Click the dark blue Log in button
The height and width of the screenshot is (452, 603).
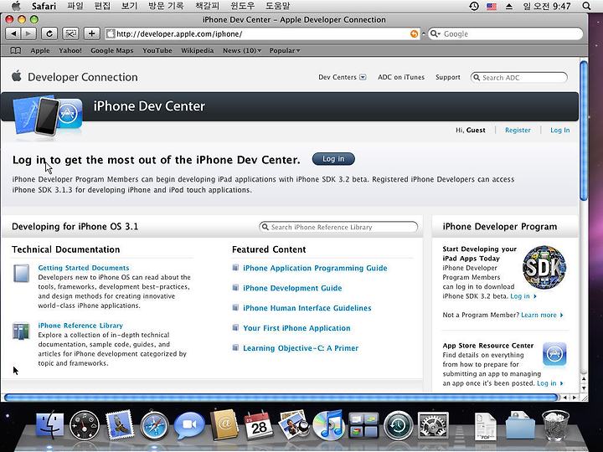click(x=333, y=159)
